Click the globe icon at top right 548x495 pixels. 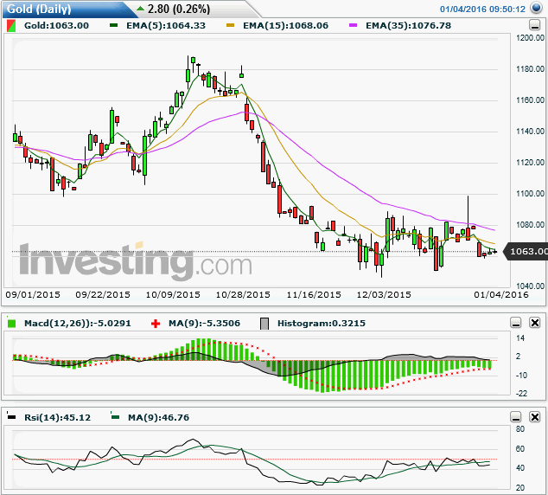tap(537, 8)
